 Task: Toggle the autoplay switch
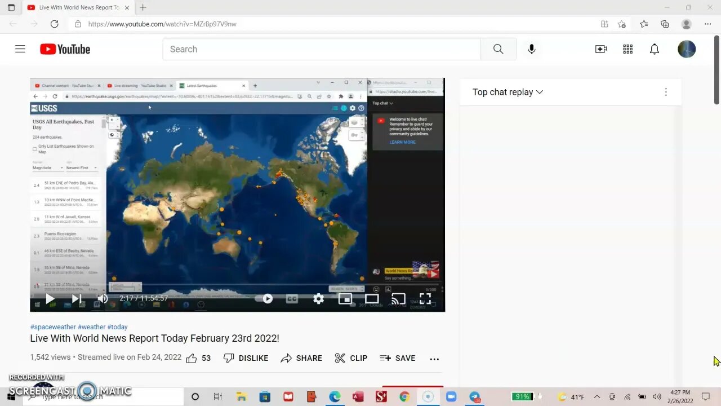click(x=265, y=299)
